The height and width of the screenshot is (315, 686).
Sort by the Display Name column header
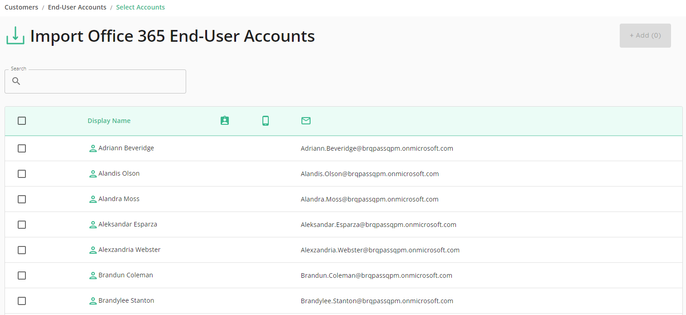click(x=109, y=121)
